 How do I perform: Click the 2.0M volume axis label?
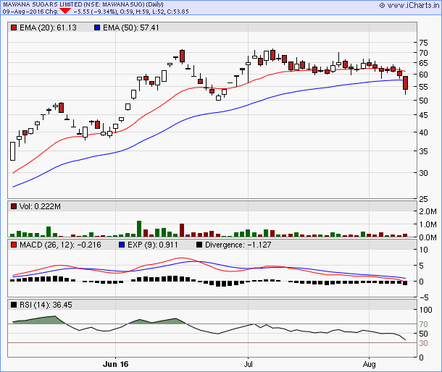(x=428, y=211)
